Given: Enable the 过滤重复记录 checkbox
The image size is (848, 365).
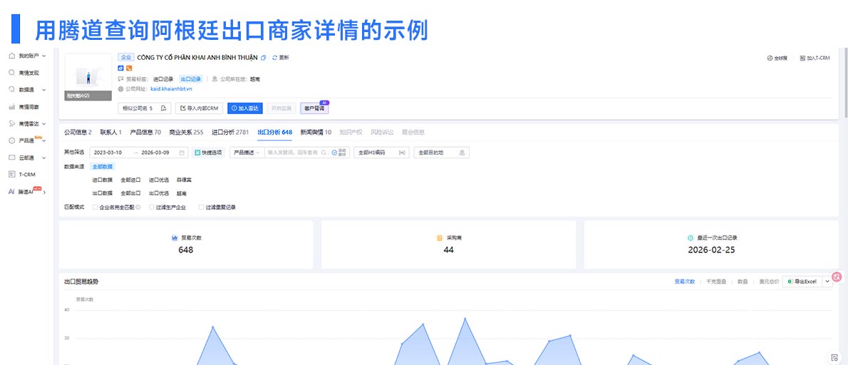Looking at the screenshot, I should 201,207.
